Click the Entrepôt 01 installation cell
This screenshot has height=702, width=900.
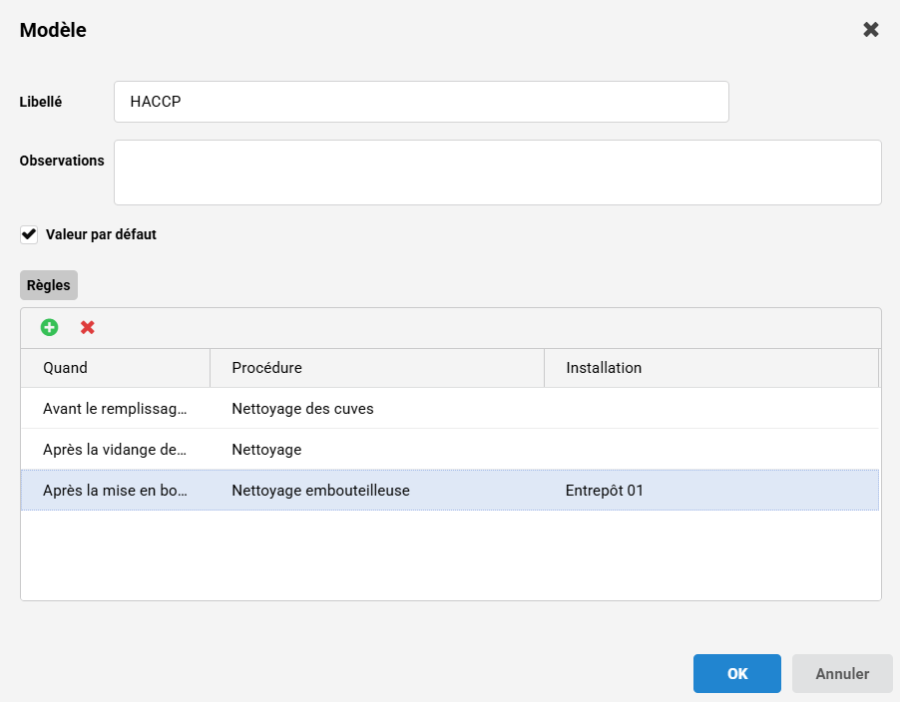click(605, 491)
